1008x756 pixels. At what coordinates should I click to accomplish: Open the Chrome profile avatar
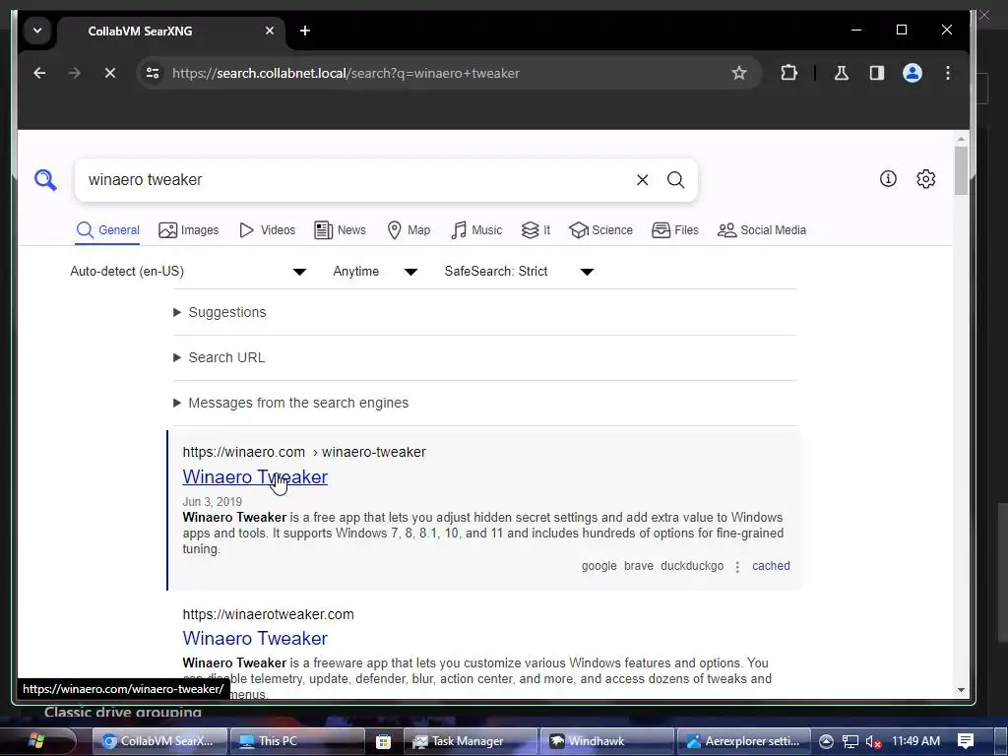(913, 73)
